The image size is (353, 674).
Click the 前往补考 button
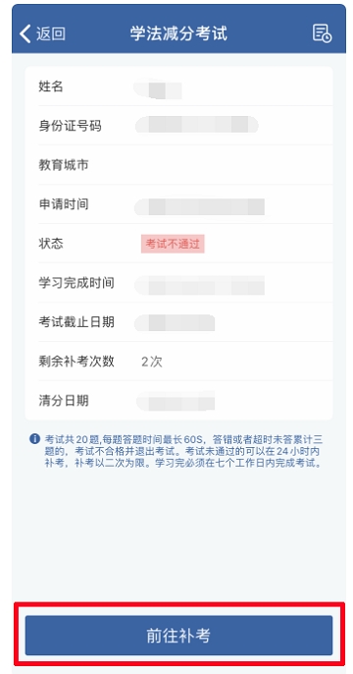coord(178,636)
